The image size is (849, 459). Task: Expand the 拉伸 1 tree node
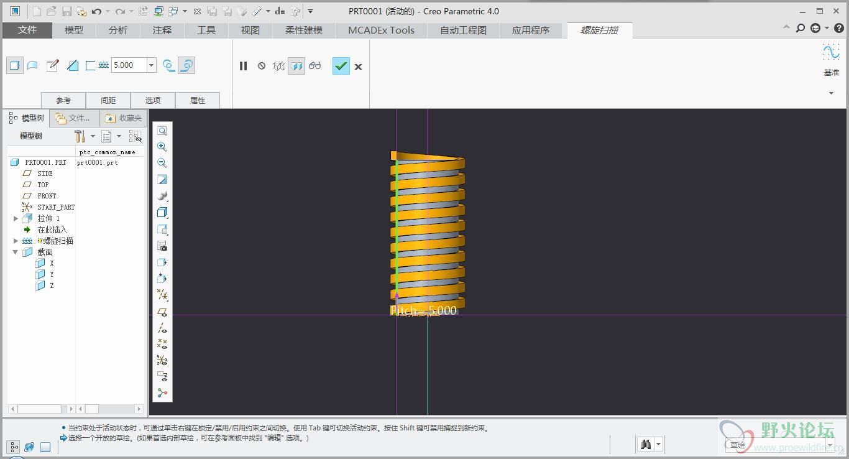pos(16,219)
